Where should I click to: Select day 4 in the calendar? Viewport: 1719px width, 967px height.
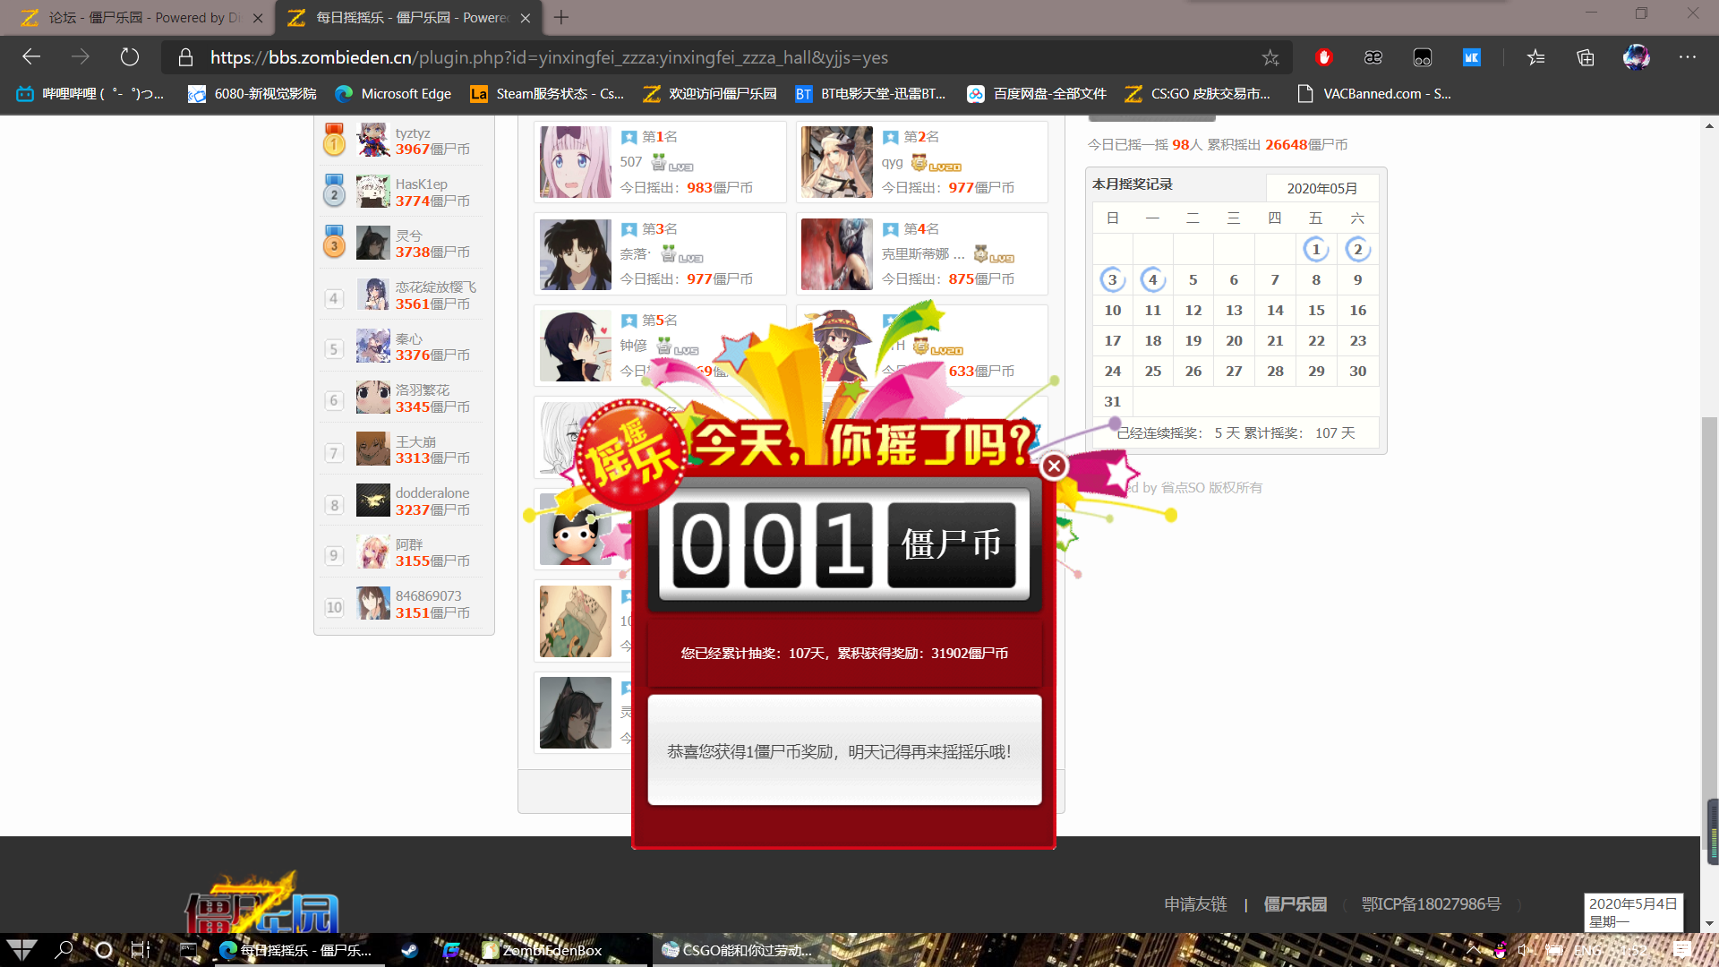tap(1152, 280)
